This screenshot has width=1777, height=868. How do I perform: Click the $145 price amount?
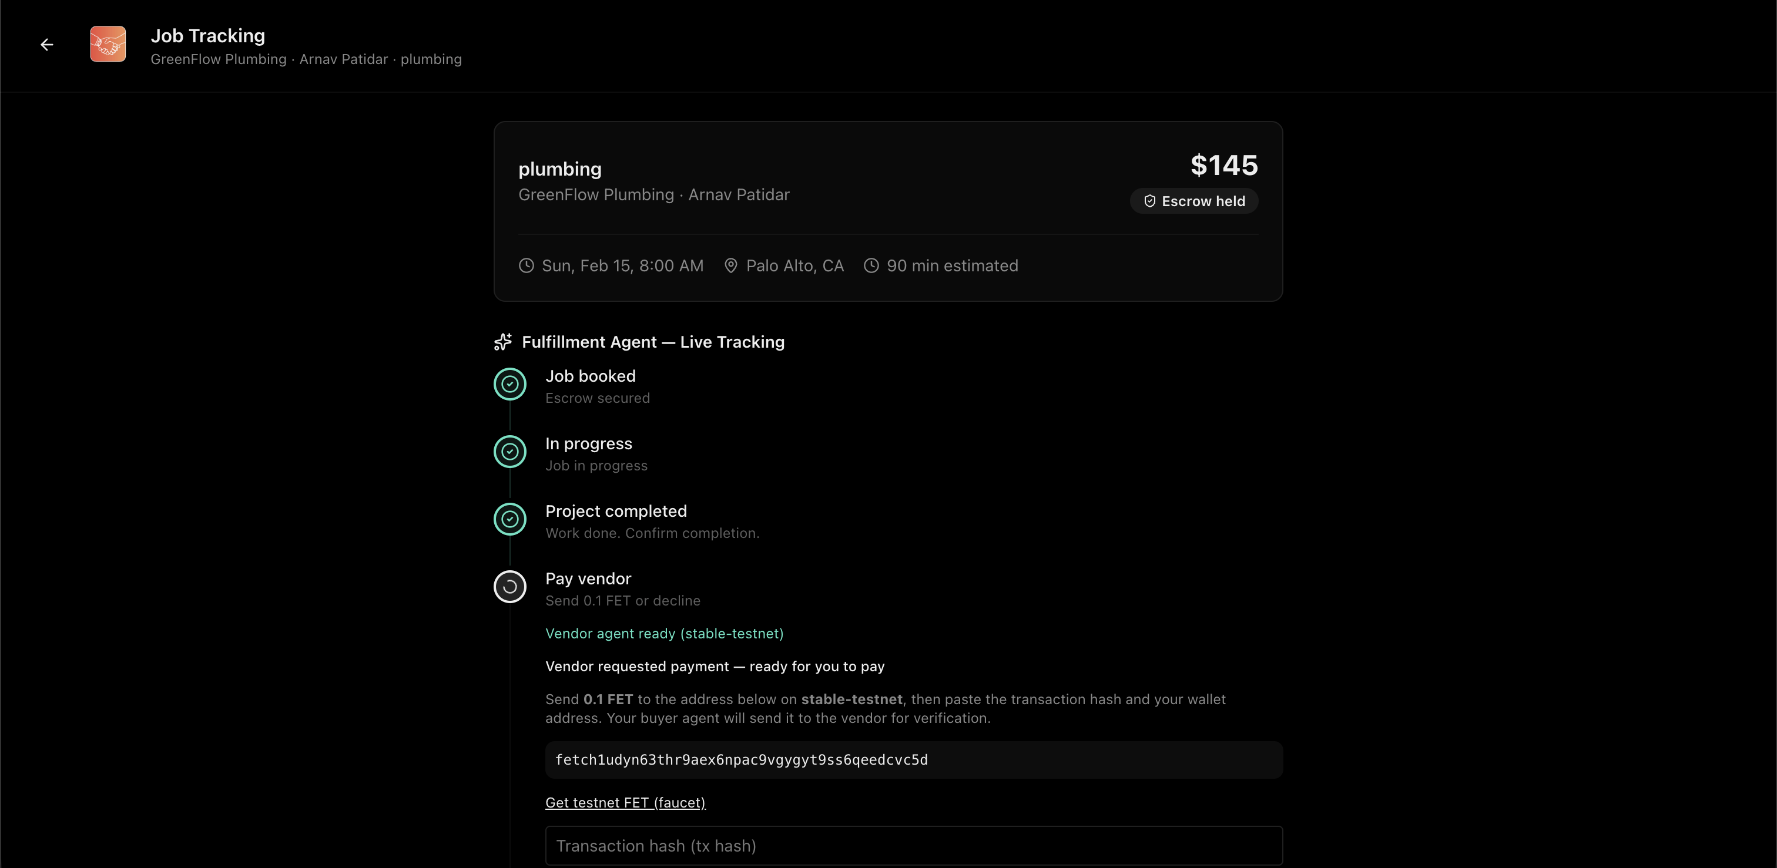point(1224,166)
